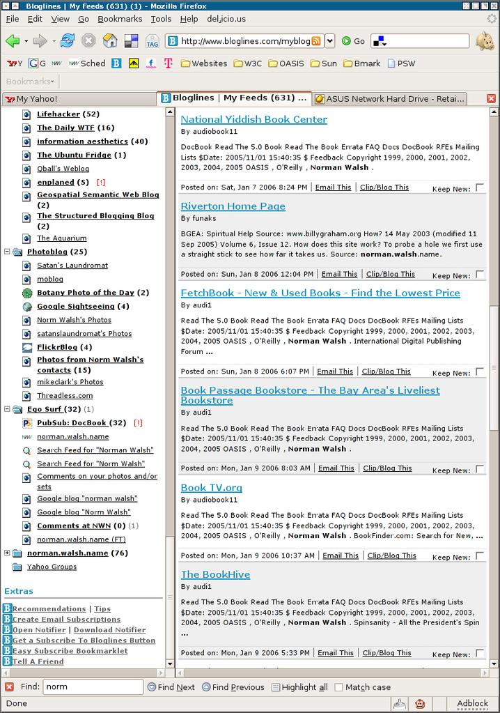Screen dimensions: 500x713
Task: Open the Sched bookmark
Action: [87, 63]
